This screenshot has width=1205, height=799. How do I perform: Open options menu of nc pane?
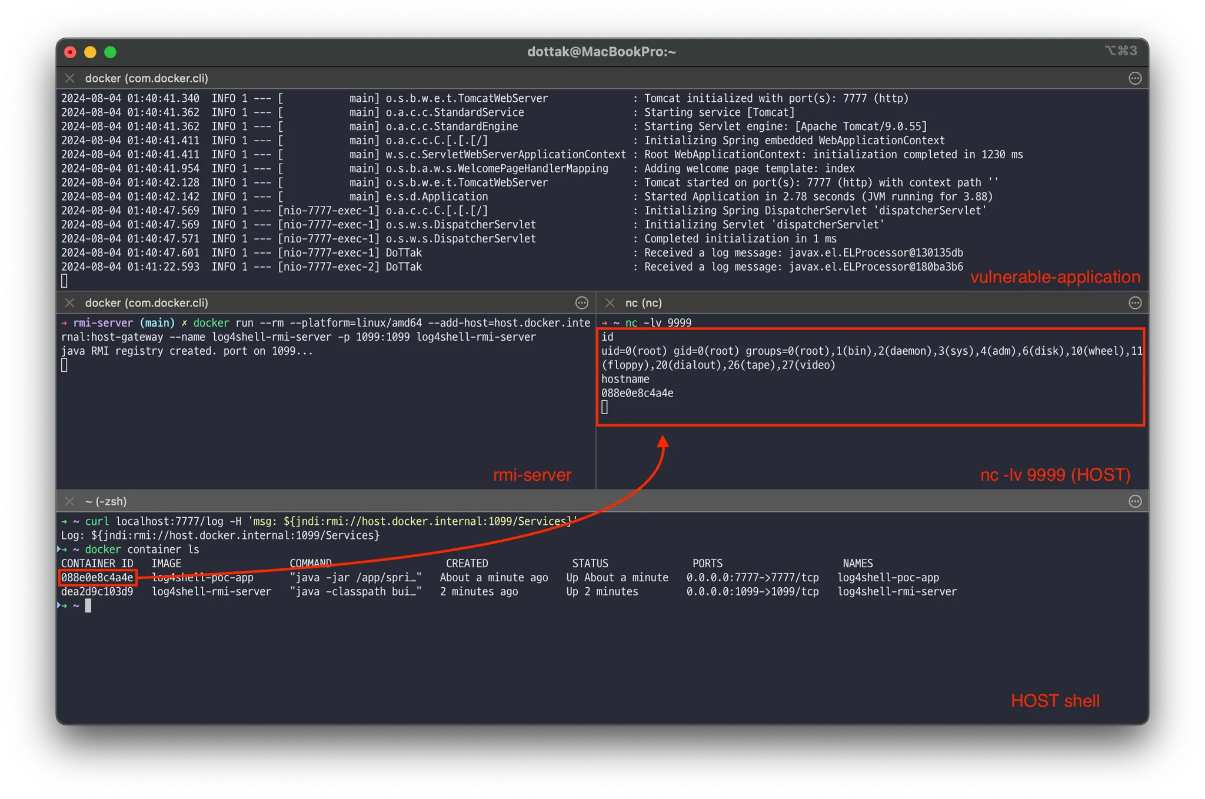1135,303
